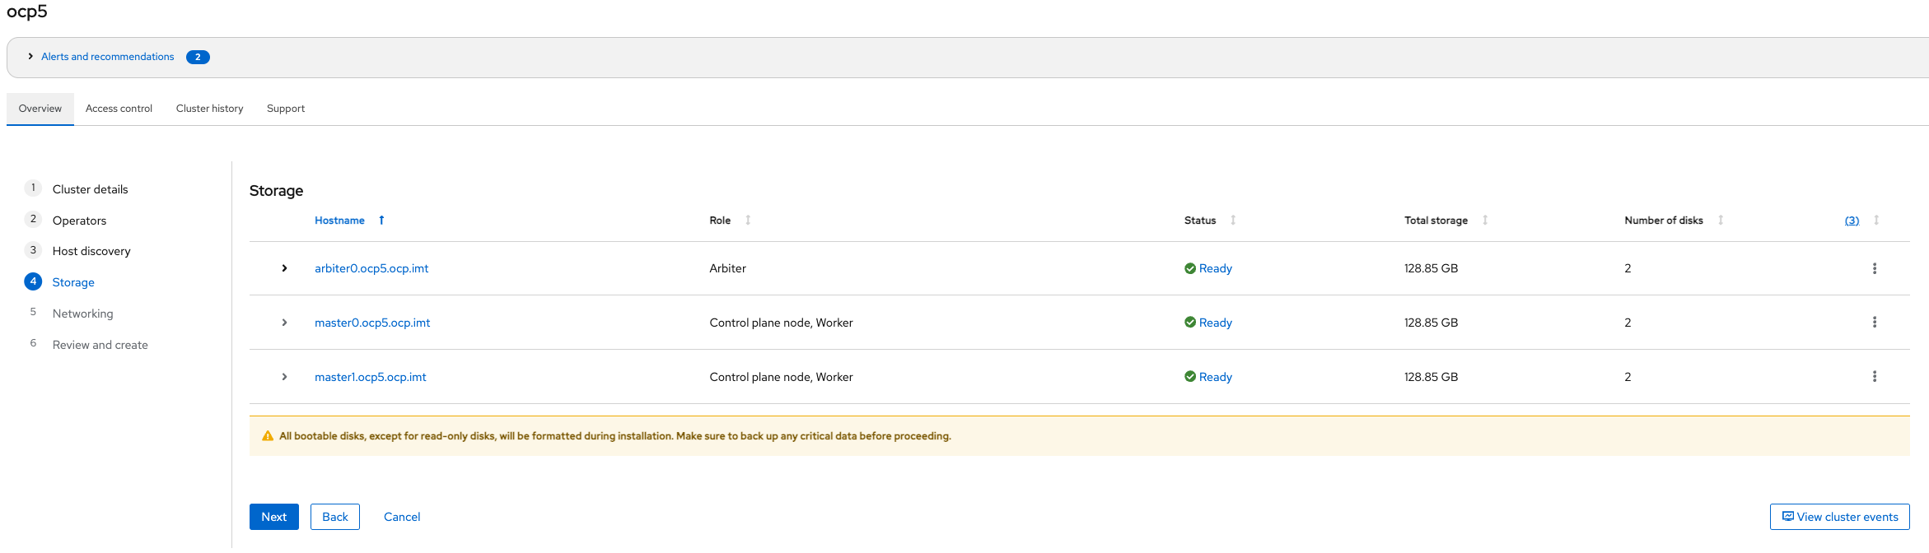Expand master1.ocp5.ocp.imt host row
Screen dimensions: 1929x553
pyautogui.click(x=284, y=377)
